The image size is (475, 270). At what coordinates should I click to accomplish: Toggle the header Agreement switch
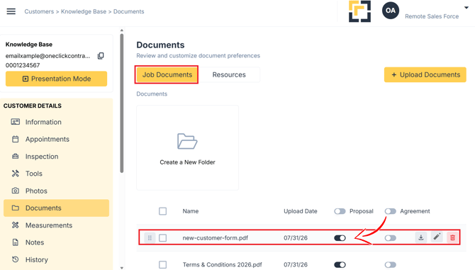click(391, 211)
